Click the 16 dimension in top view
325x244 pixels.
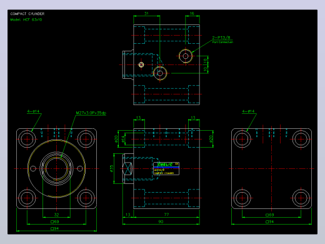192,13
